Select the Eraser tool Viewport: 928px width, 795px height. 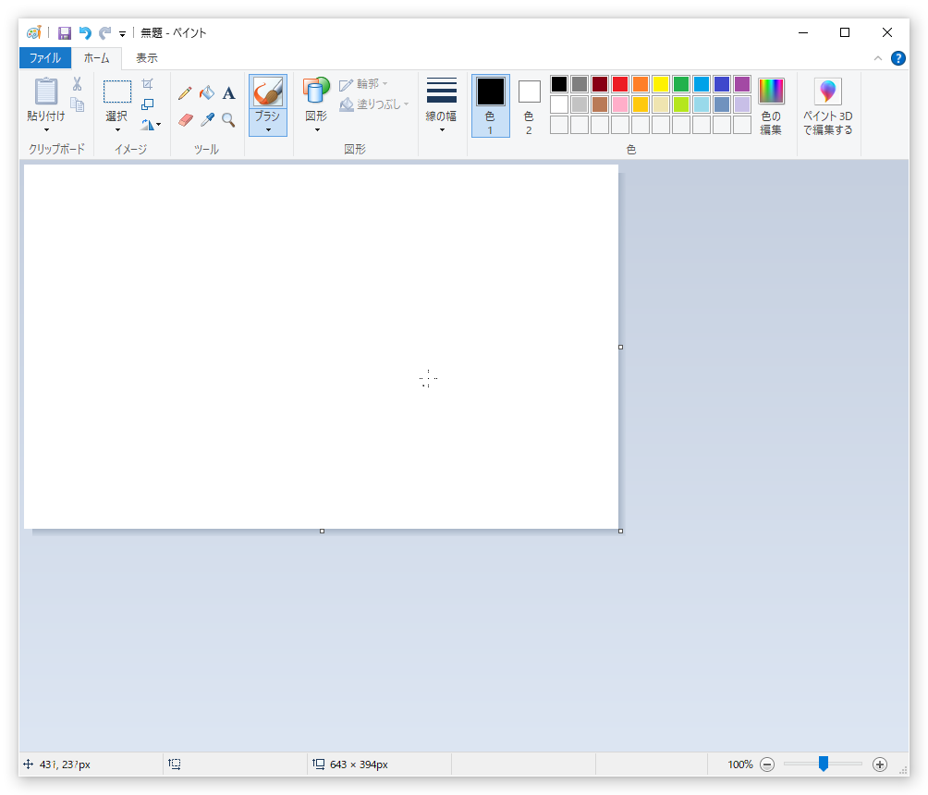point(184,119)
